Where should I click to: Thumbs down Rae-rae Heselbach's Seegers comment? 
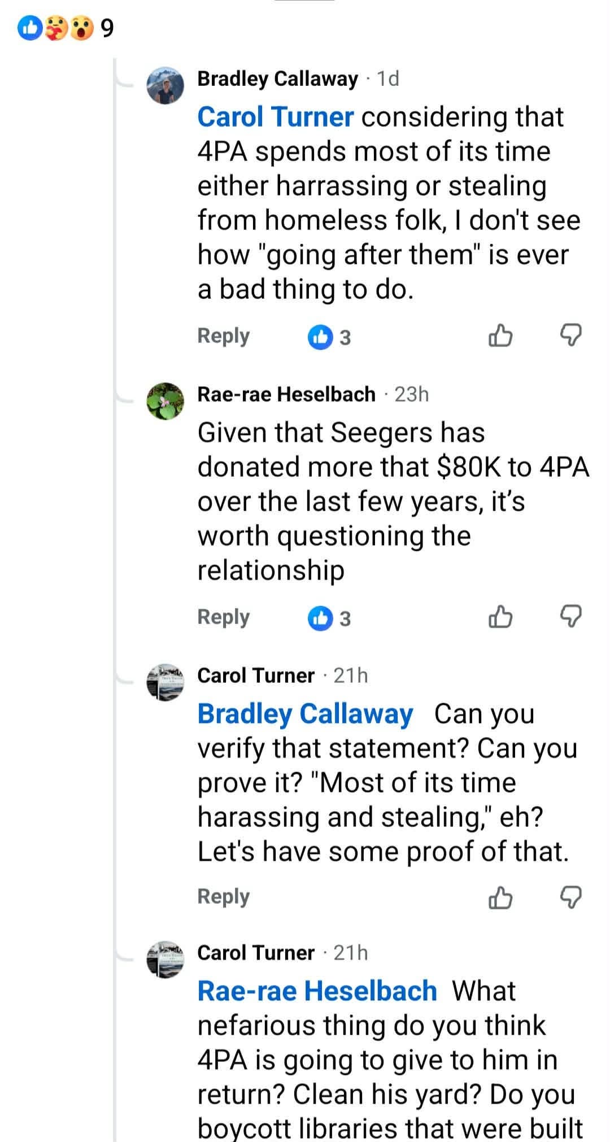coord(570,617)
